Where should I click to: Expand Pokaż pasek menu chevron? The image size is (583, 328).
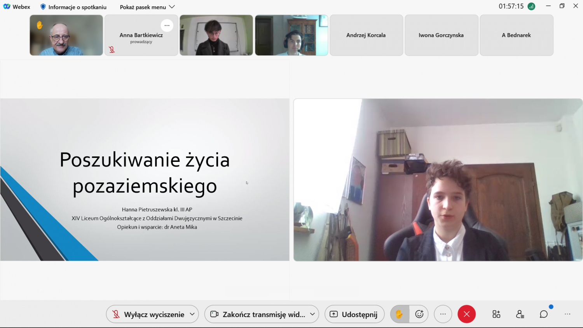(172, 7)
